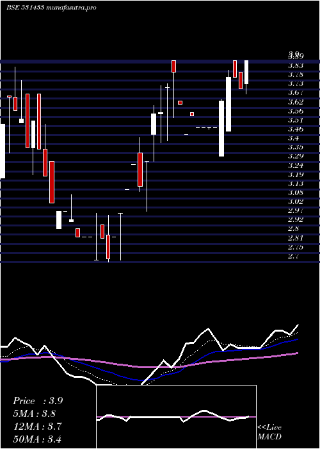This screenshot has width=320, height=449.
Task: Click the 3.46 price axis label
Action: pyautogui.click(x=296, y=129)
